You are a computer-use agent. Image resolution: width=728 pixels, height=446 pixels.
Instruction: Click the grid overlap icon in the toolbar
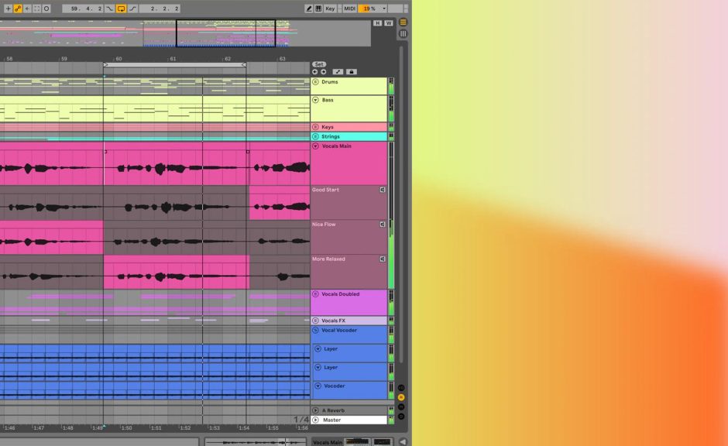point(318,6)
